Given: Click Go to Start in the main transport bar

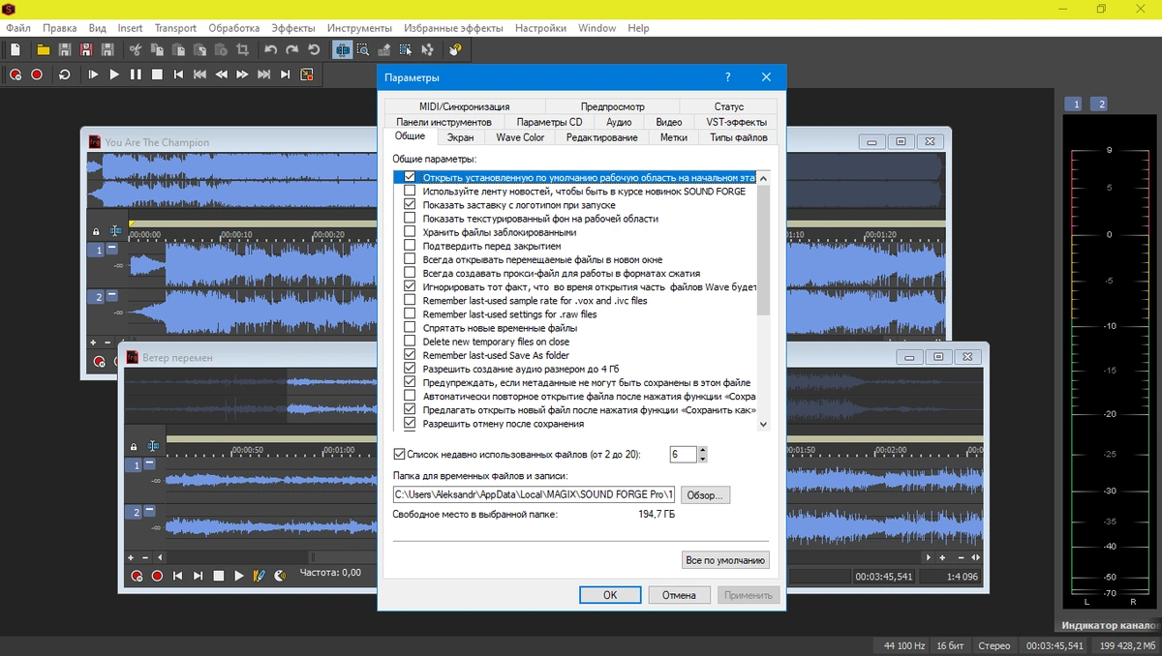Looking at the screenshot, I should (x=178, y=75).
